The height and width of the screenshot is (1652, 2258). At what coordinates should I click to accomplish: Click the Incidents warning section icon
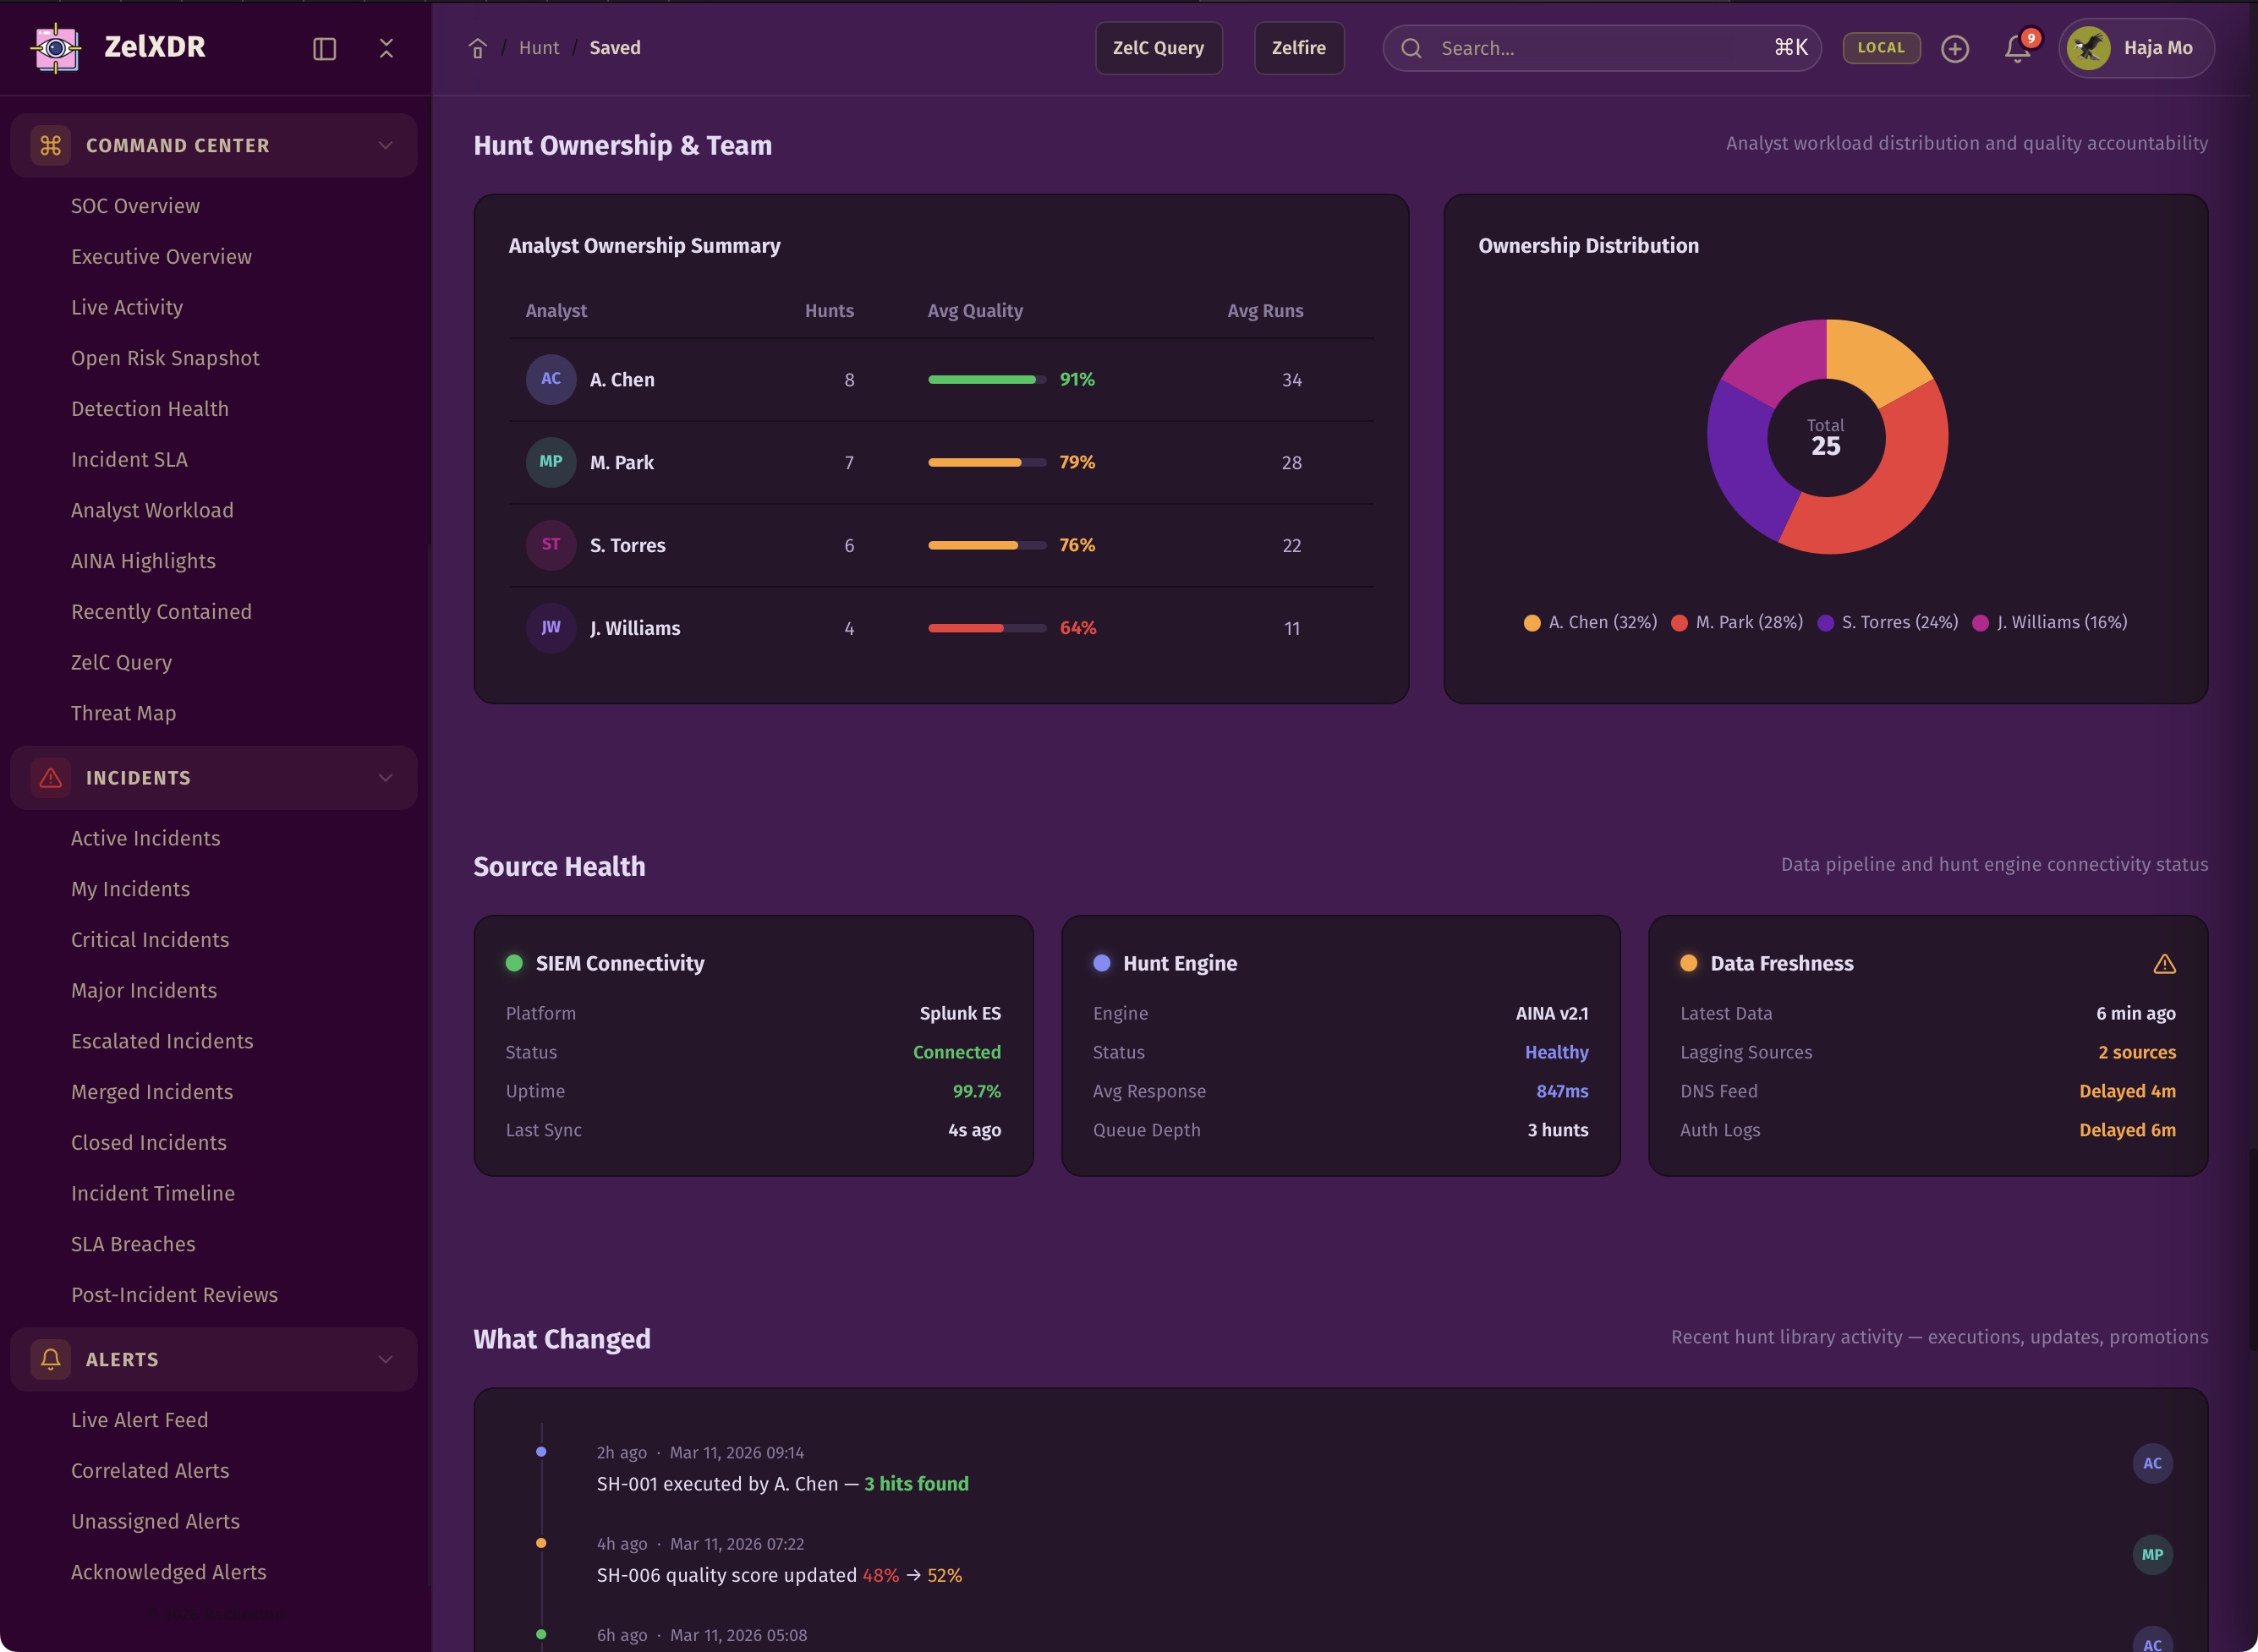[x=50, y=778]
